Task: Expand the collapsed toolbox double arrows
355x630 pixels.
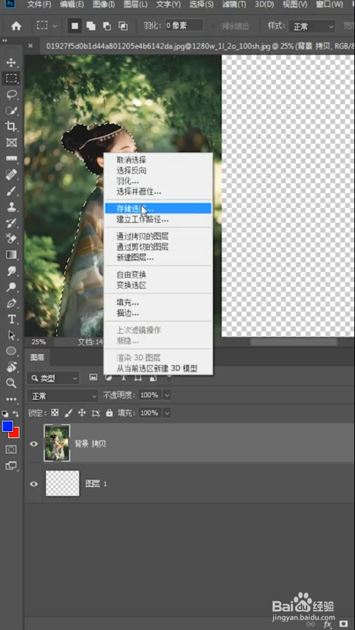Action: click(5, 41)
